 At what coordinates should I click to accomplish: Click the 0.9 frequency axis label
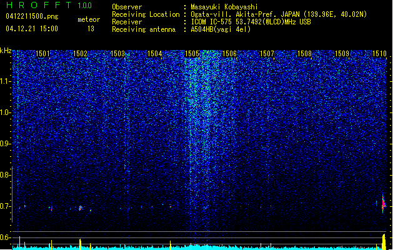5,144
